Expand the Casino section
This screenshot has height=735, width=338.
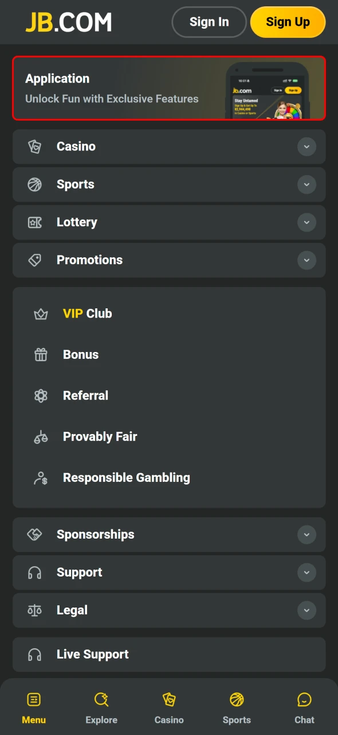307,146
